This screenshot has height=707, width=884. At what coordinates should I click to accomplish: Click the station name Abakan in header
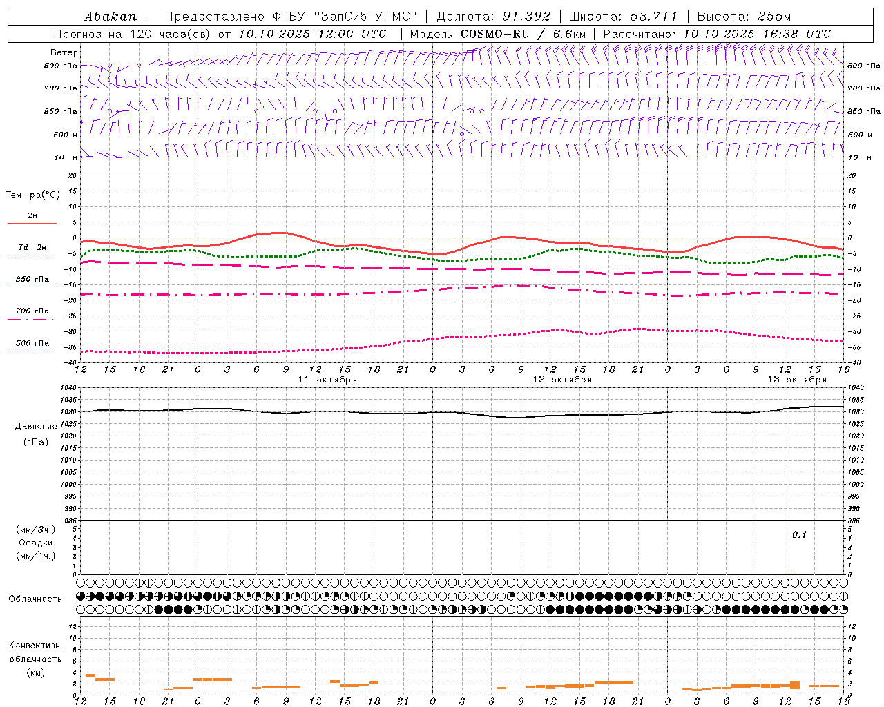[110, 17]
